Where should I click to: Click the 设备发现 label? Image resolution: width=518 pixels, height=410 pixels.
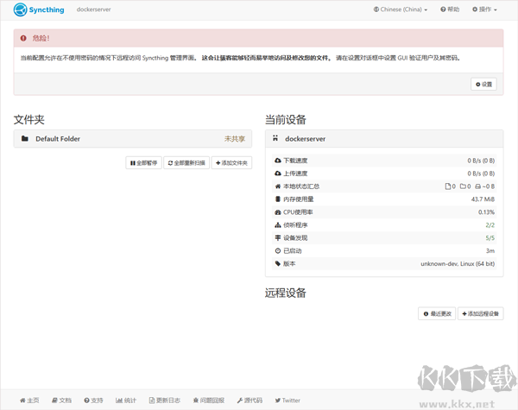click(x=295, y=238)
